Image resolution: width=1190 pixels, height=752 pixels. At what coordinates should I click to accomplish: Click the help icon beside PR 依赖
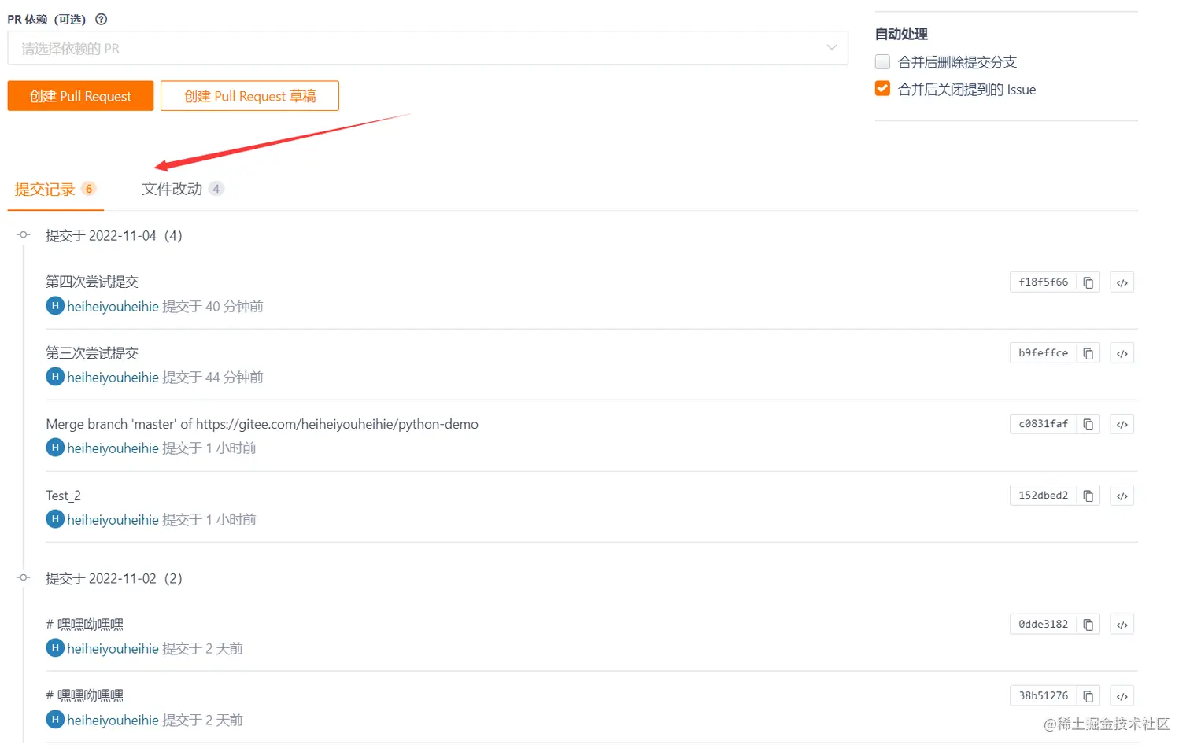click(101, 20)
